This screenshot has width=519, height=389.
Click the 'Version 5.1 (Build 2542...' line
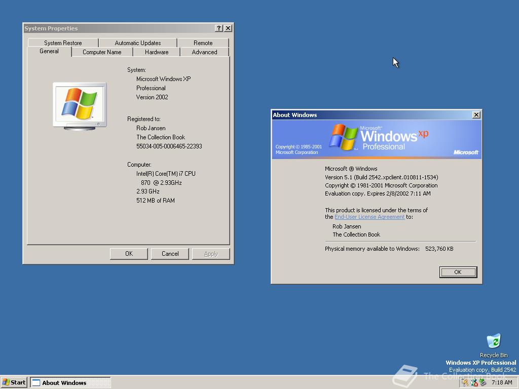click(x=381, y=177)
